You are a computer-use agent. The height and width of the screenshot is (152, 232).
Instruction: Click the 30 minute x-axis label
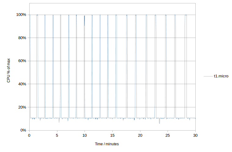pos(195,135)
